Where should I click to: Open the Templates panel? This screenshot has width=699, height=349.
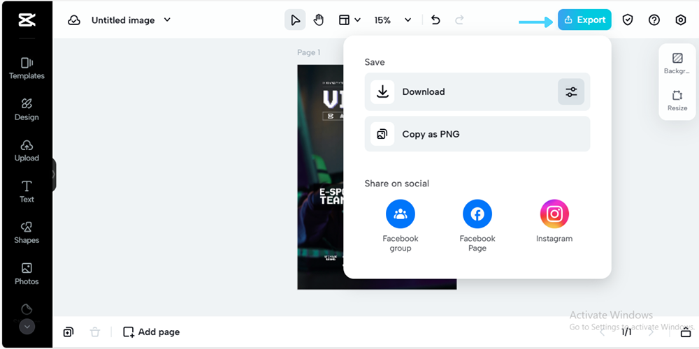click(x=27, y=68)
